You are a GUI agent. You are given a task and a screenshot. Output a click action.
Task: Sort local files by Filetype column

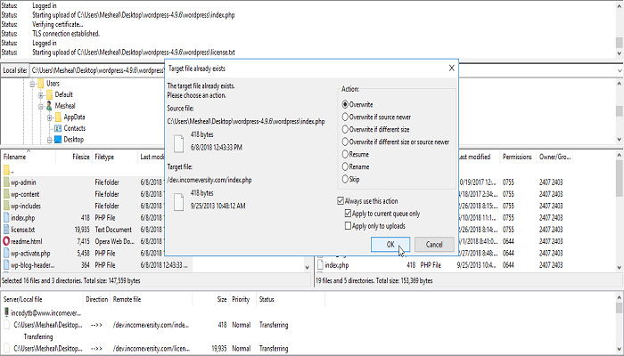coord(115,157)
